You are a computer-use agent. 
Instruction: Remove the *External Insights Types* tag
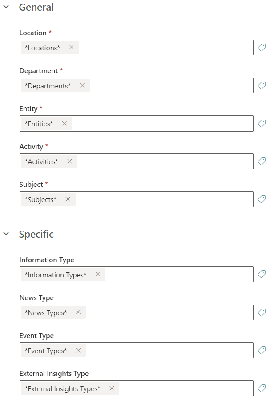pyautogui.click(x=112, y=388)
